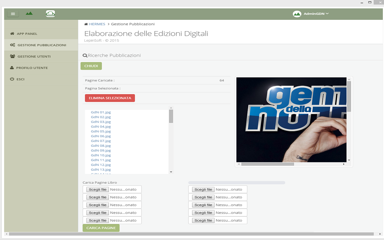
Task: Click second left-column Scegli file button
Action: pyautogui.click(x=98, y=197)
